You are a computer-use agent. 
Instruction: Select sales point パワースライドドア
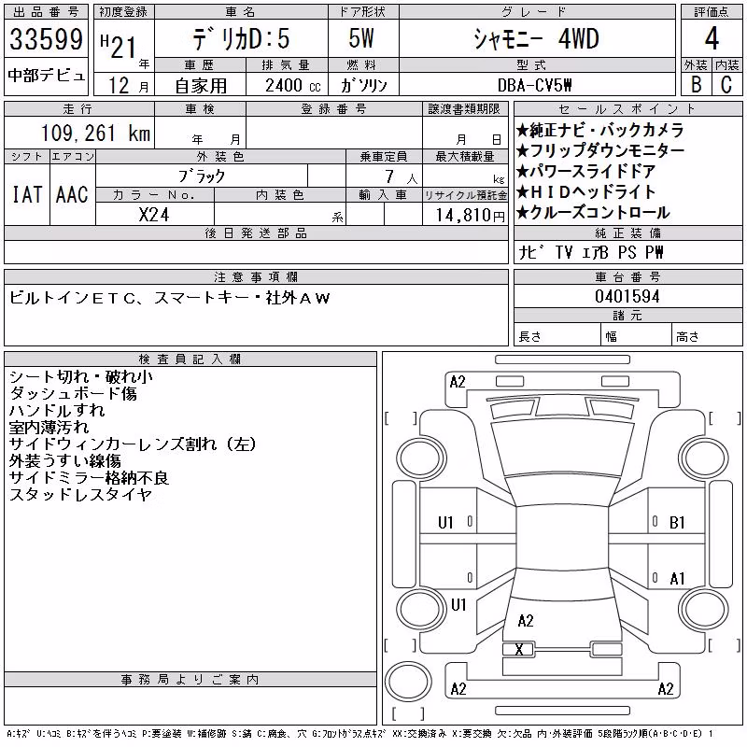tap(586, 172)
